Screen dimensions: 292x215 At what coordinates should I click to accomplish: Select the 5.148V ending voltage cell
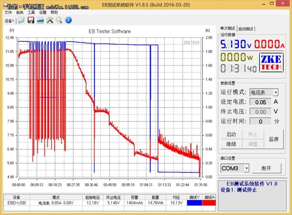[114, 203]
